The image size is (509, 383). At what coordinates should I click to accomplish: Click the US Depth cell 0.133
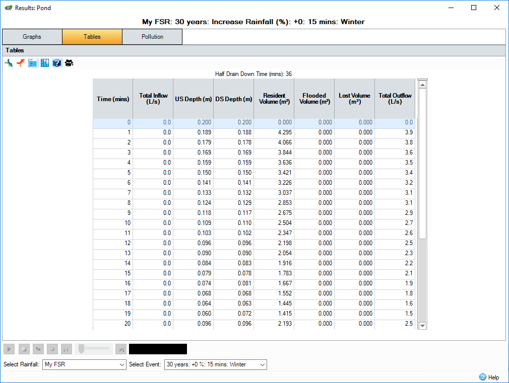(x=194, y=193)
